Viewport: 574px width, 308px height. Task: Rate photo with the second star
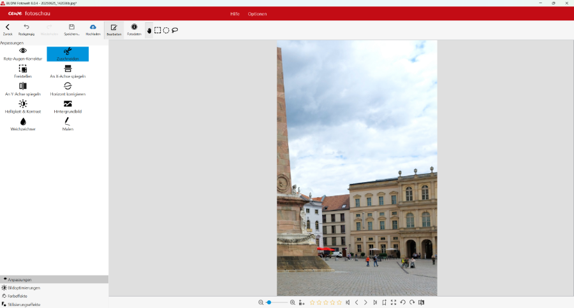click(319, 302)
